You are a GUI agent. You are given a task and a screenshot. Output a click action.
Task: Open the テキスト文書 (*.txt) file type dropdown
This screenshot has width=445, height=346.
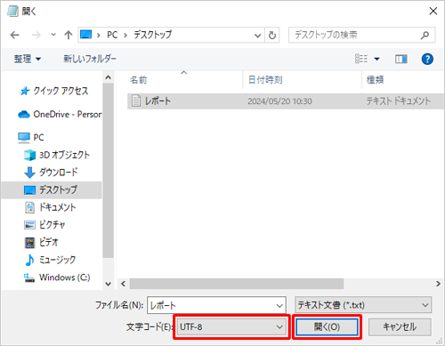(363, 305)
